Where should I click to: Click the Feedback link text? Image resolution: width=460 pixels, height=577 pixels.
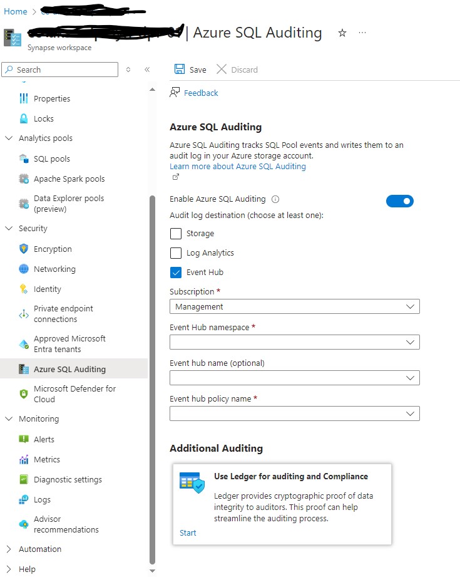pos(201,93)
